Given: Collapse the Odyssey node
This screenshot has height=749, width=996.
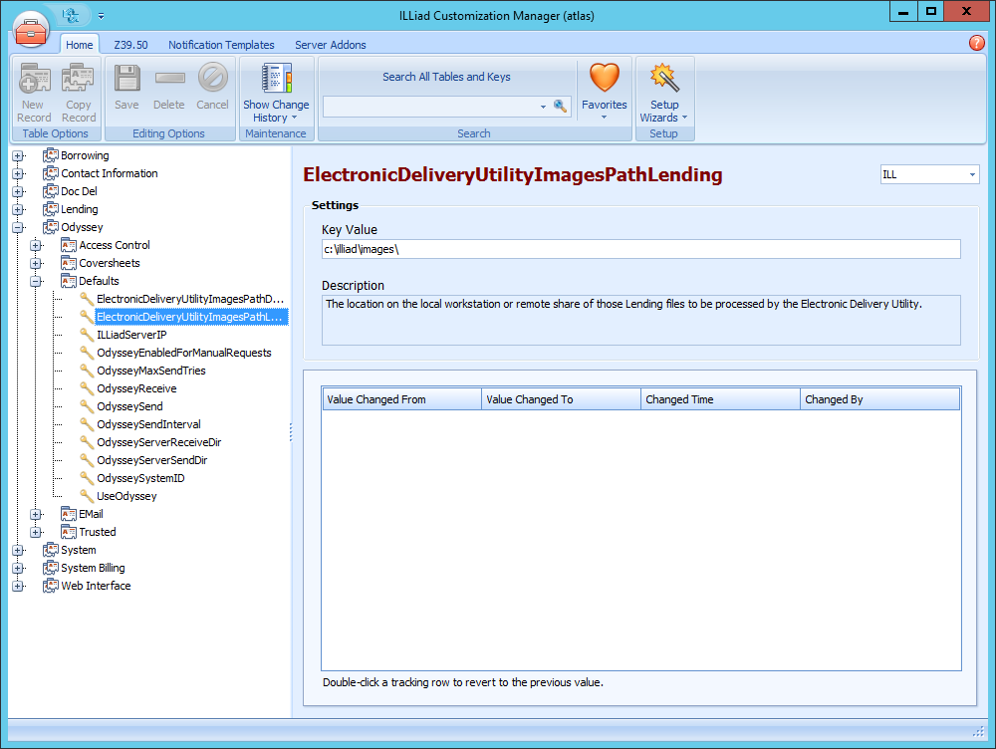Looking at the screenshot, I should coord(18,227).
